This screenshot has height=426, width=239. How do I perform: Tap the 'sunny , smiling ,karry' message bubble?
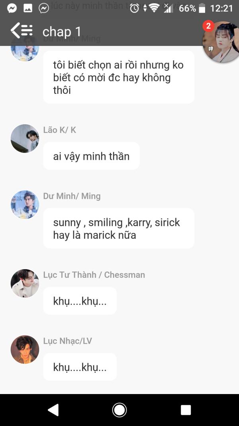click(119, 228)
